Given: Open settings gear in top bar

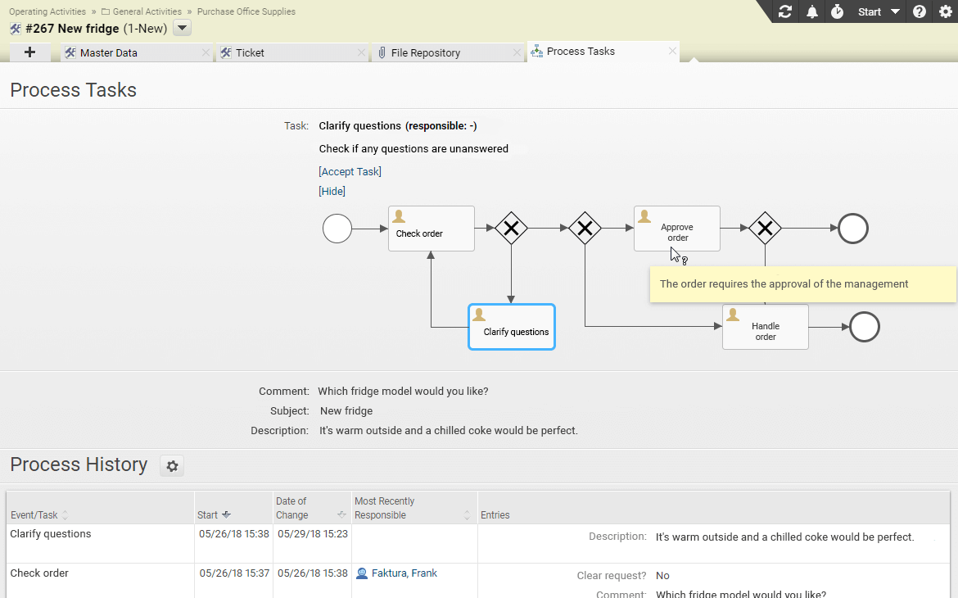Looking at the screenshot, I should pos(945,11).
